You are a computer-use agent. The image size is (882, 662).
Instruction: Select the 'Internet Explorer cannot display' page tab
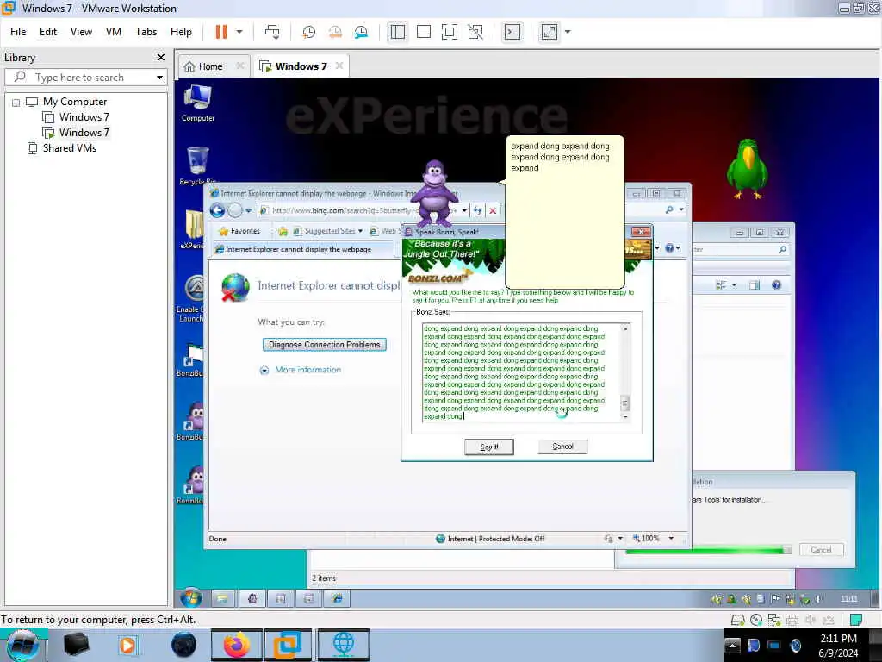click(304, 249)
